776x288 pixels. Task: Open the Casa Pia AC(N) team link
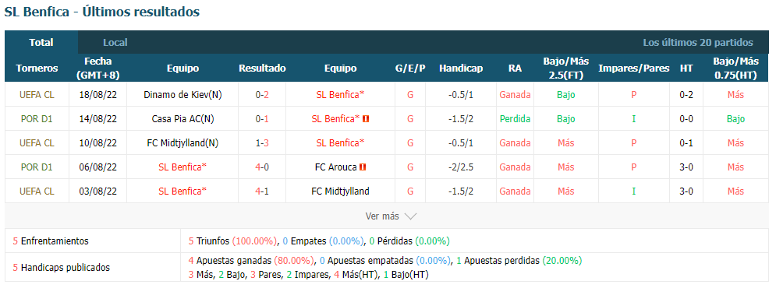click(x=182, y=119)
